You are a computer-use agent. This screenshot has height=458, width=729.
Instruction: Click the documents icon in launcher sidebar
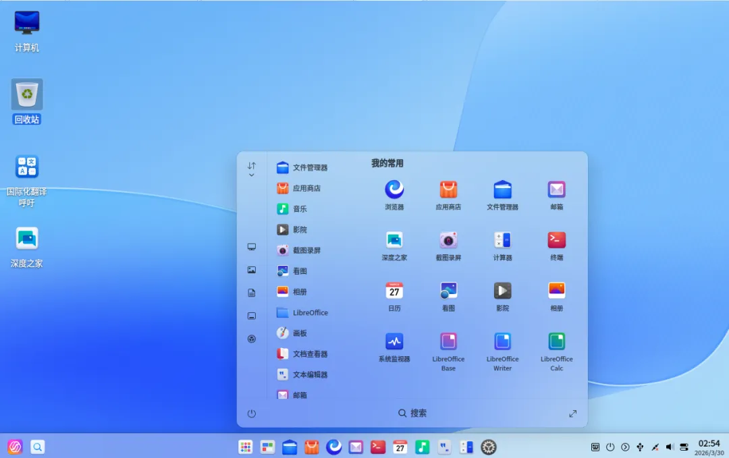click(x=252, y=293)
